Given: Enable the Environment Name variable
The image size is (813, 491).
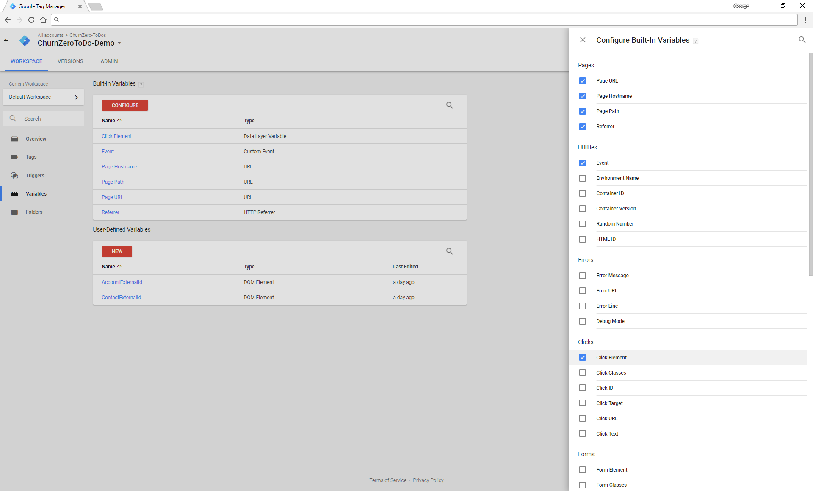Looking at the screenshot, I should (583, 178).
